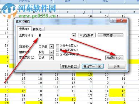Collapse options with the 选项 << button

pyautogui.click(x=114, y=58)
